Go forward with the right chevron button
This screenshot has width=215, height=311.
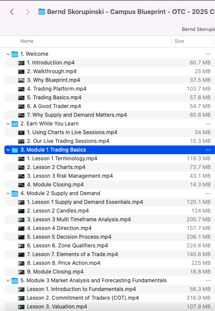click(28, 12)
